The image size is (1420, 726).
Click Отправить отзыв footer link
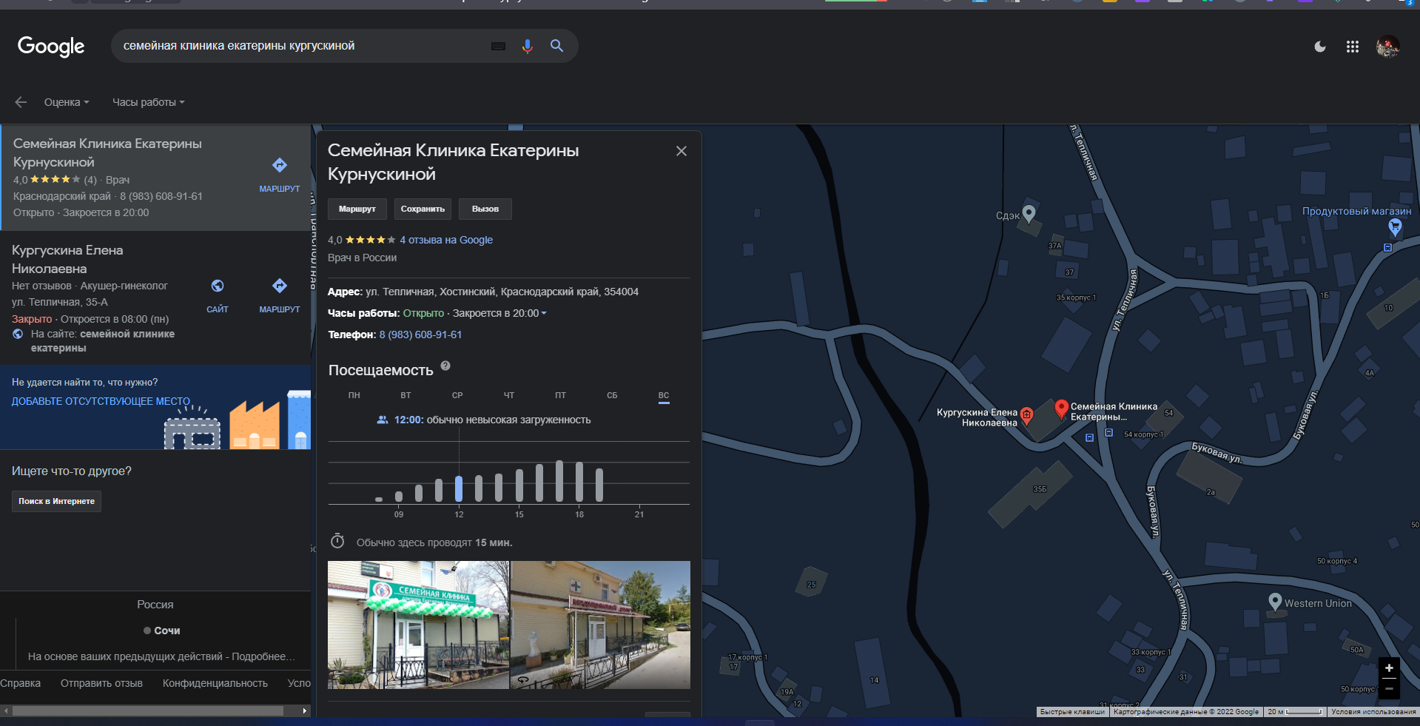pos(101,683)
